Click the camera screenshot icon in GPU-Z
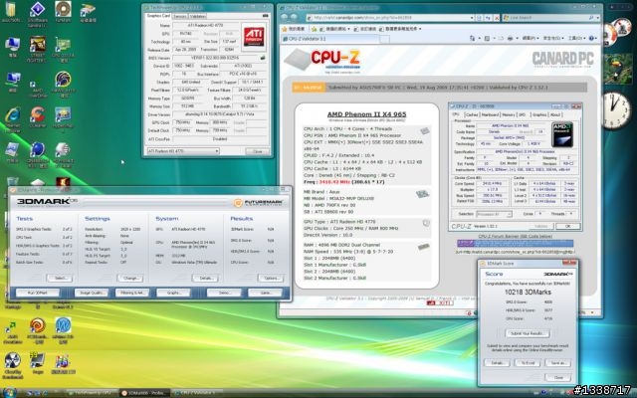This screenshot has height=398, width=637. [265, 16]
